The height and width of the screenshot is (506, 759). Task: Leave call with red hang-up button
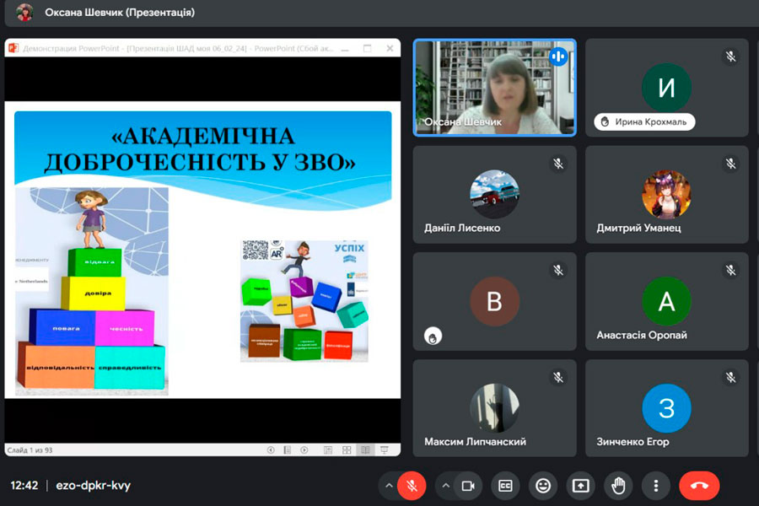[x=699, y=485]
